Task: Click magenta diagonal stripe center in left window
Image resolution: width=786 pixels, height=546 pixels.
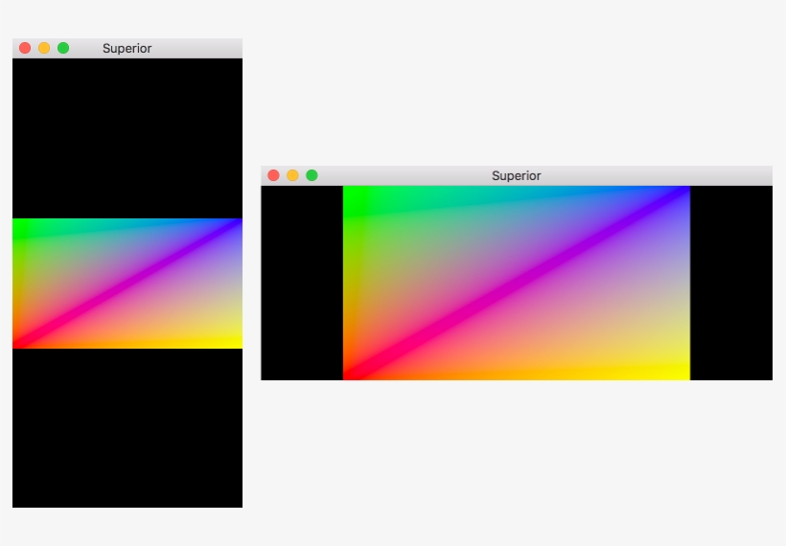Action: (127, 284)
